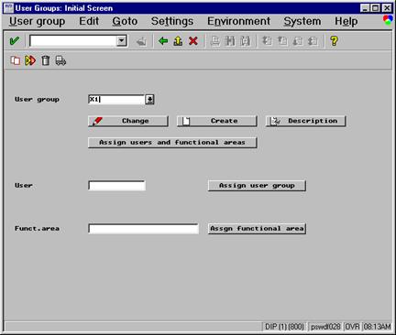Screen dimensions: 396x335
Task: Minimize the User Groups window
Action: click(x=365, y=8)
